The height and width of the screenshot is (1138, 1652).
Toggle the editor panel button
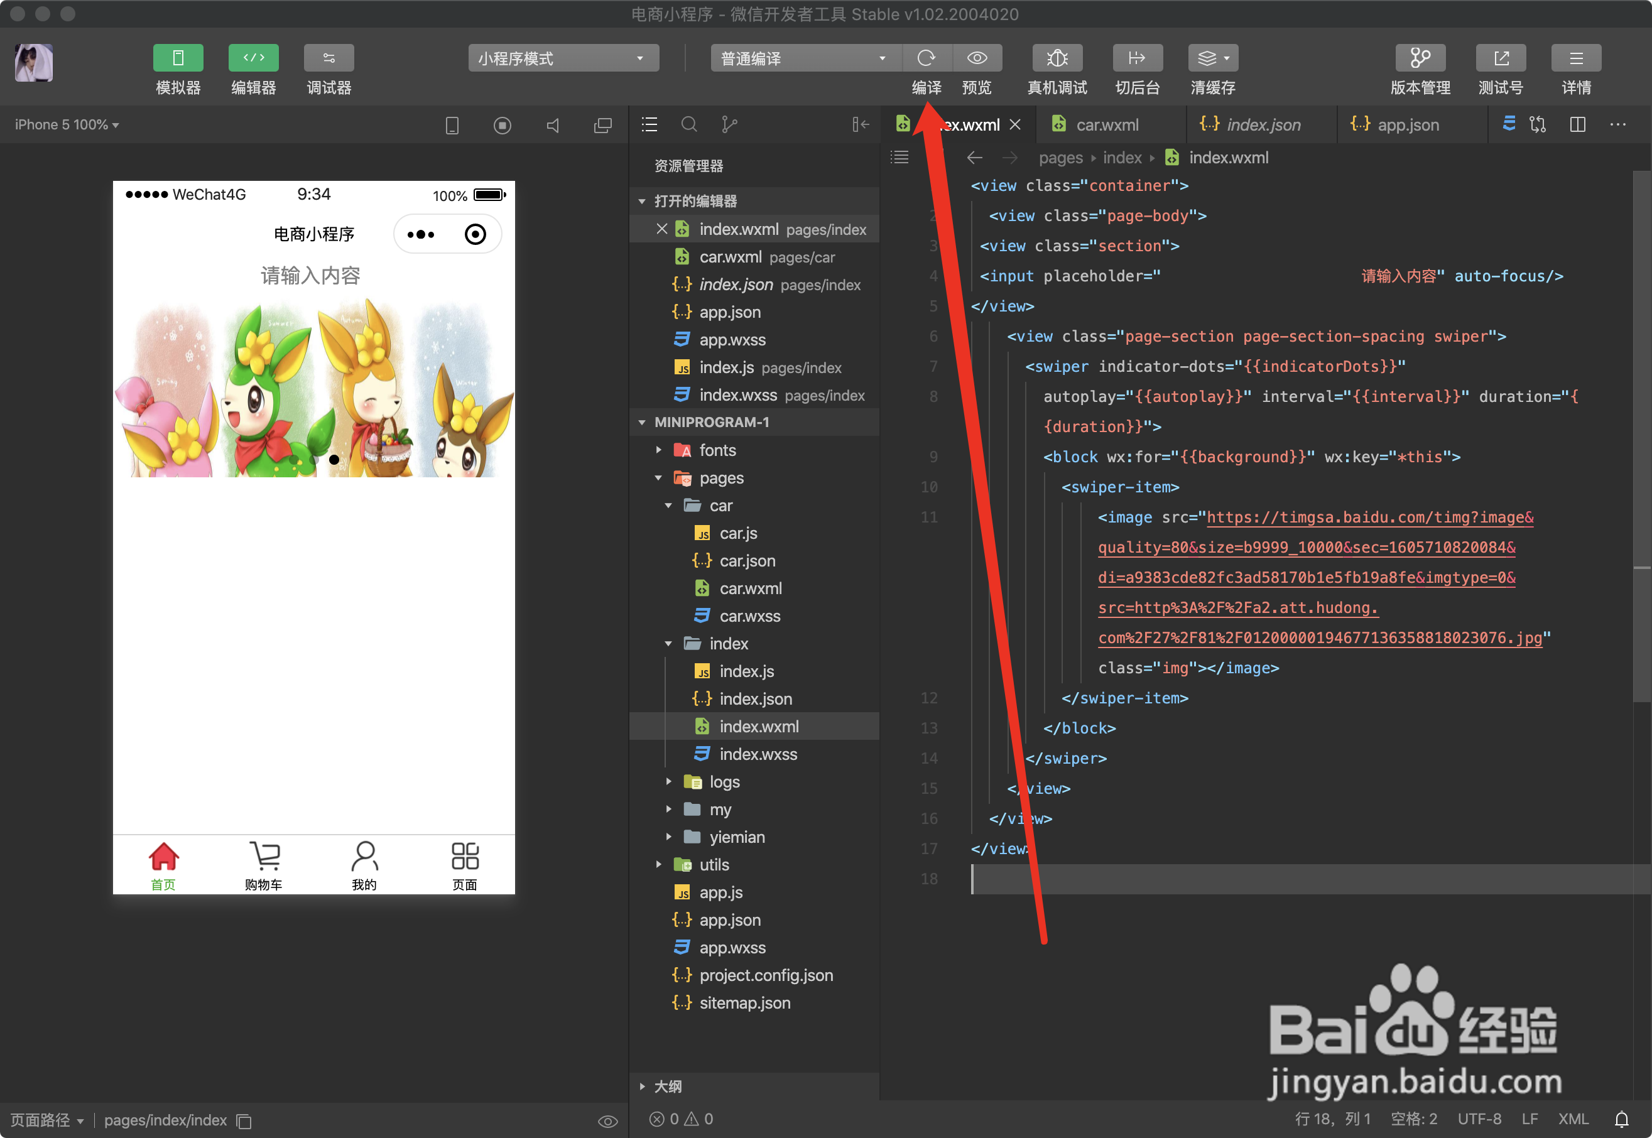pyautogui.click(x=253, y=58)
